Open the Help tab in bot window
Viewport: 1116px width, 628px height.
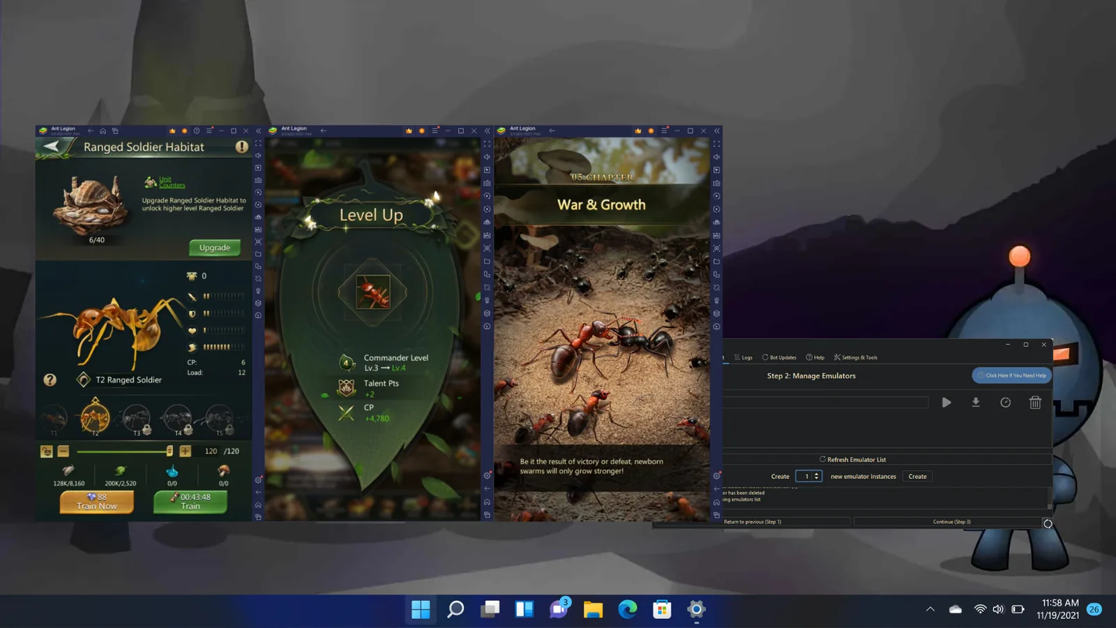click(x=815, y=357)
